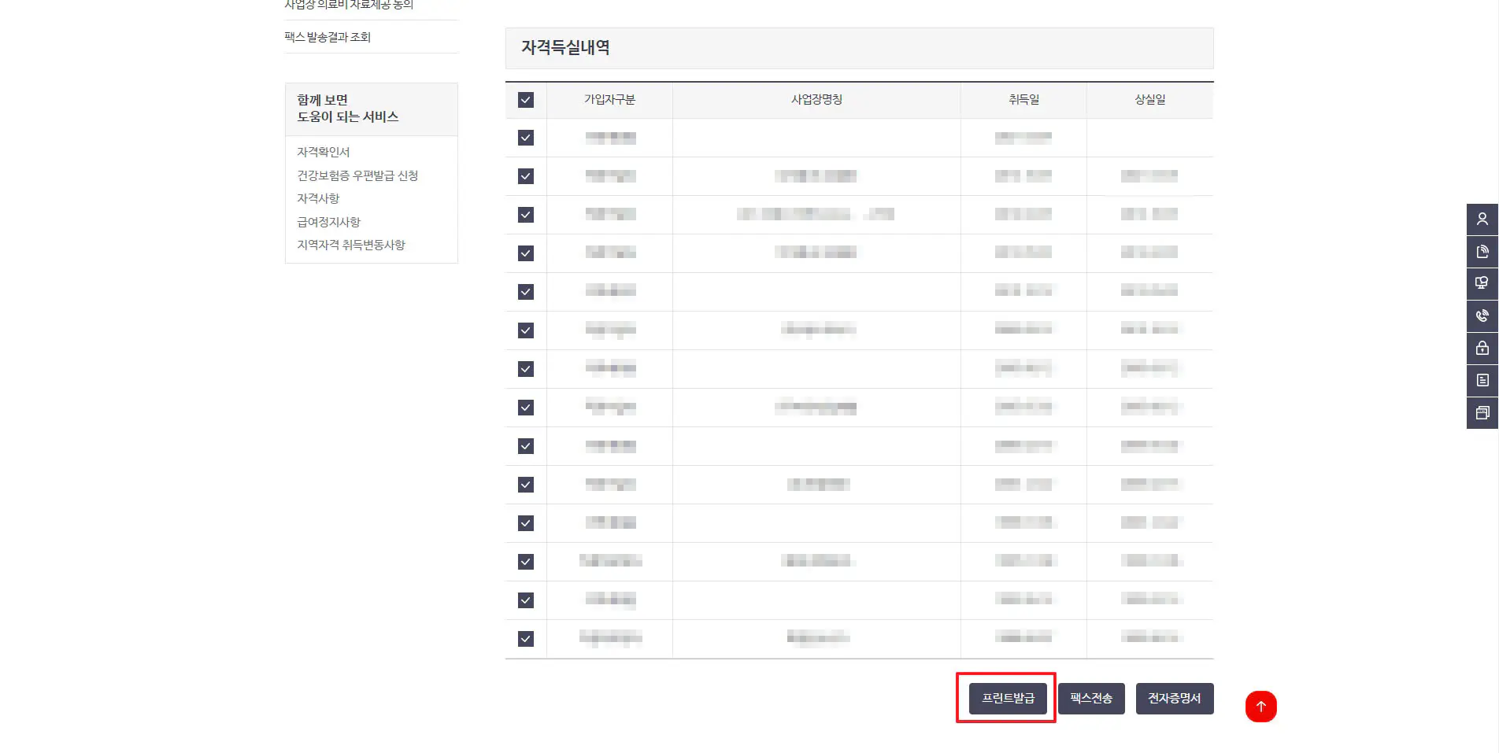
Task: Toggle the third-to-last data row checkbox
Action: pyautogui.click(x=526, y=562)
